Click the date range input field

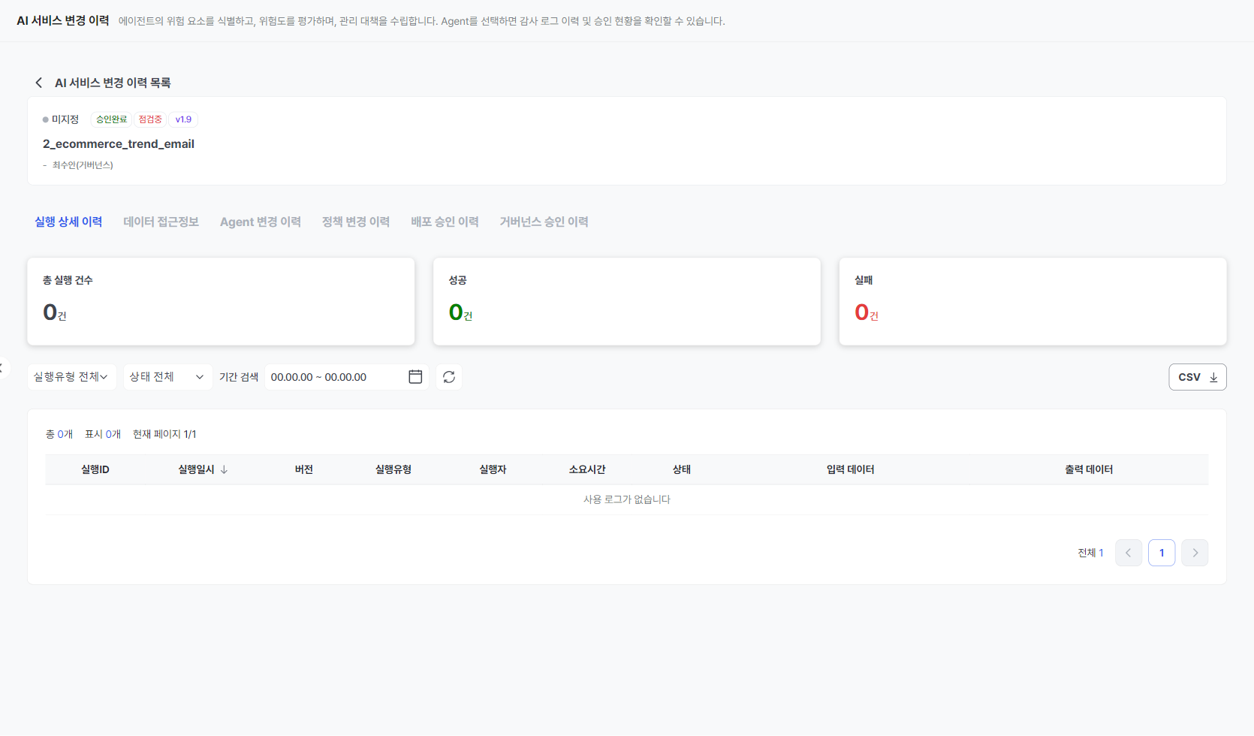[346, 377]
